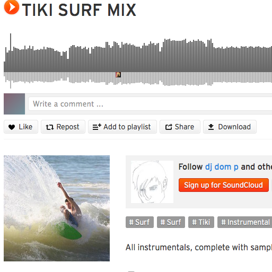Open the surfer artwork image
Image resolution: width=272 pixels, height=272 pixels.
click(x=57, y=208)
